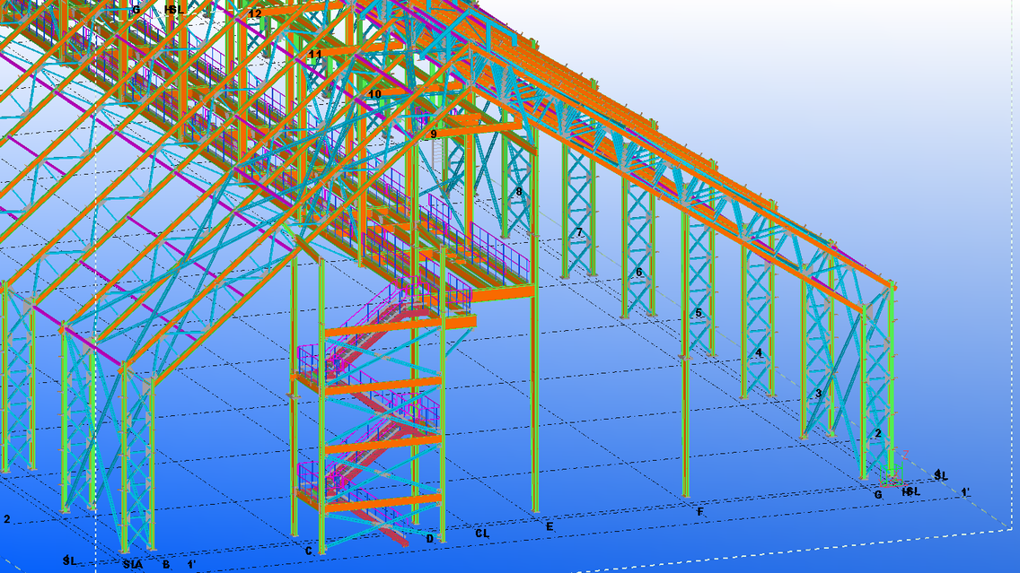Image resolution: width=1020 pixels, height=573 pixels.
Task: Select grid line label "8"
Action: (x=518, y=192)
